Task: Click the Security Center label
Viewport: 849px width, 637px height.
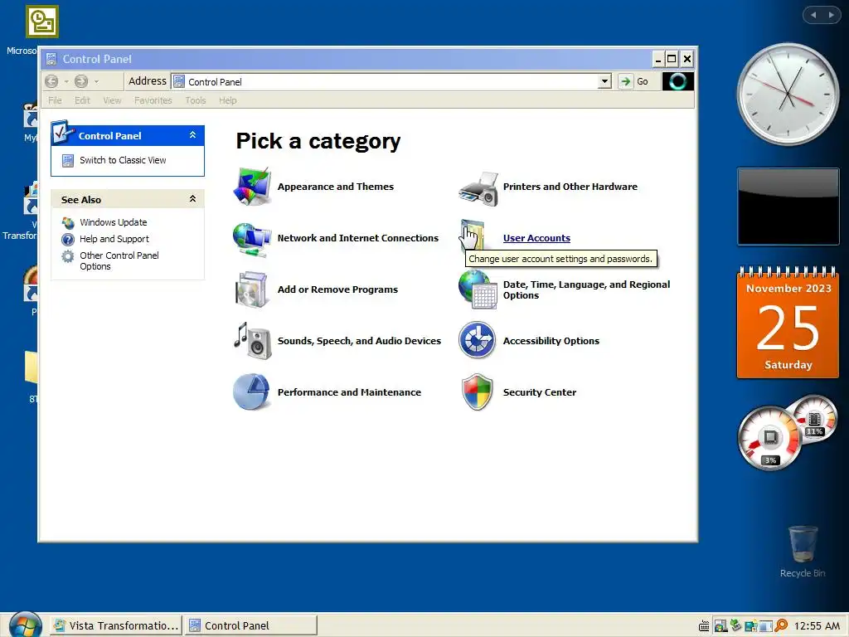Action: (539, 392)
